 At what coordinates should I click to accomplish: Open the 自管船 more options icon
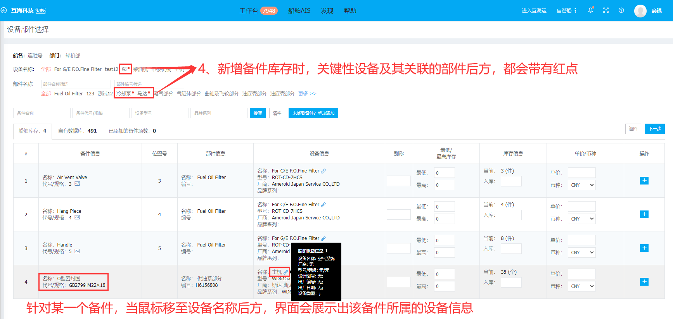575,11
